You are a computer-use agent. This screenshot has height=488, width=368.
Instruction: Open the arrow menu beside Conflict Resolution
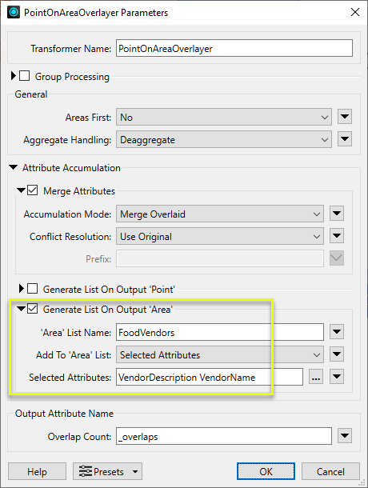coord(337,236)
